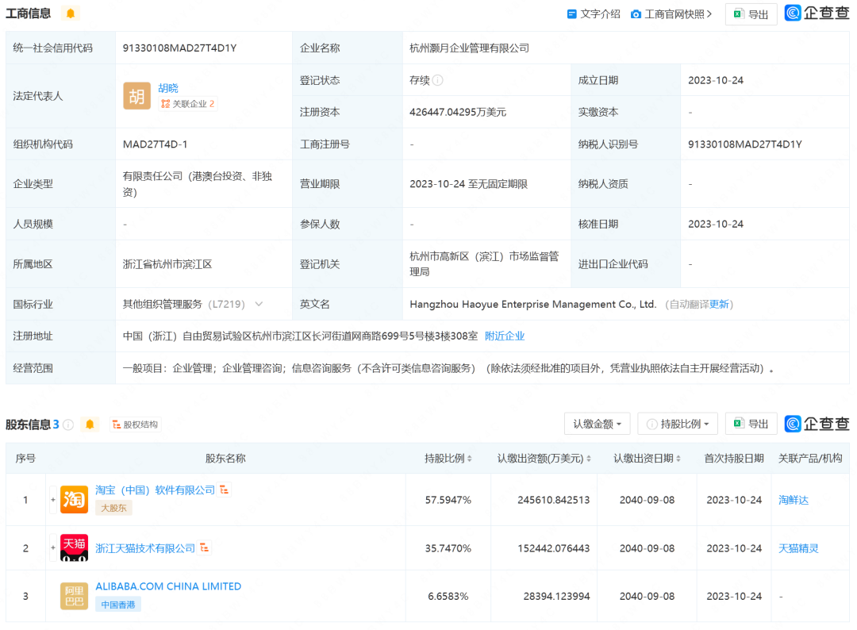The width and height of the screenshot is (857, 630).
Task: Click the 6.6583% shareholding value
Action: click(x=448, y=596)
